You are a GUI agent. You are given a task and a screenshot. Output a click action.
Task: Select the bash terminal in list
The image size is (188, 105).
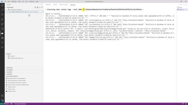[182, 7]
